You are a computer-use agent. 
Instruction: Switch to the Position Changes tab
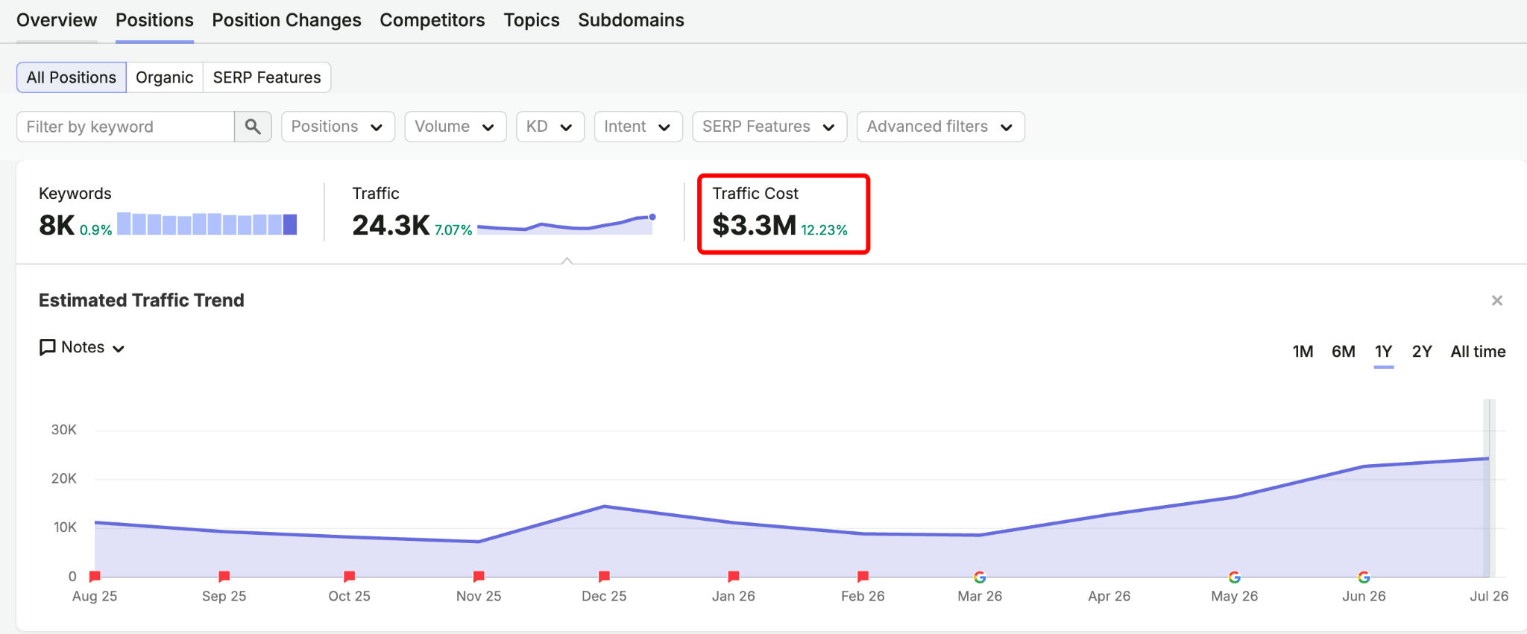point(287,20)
